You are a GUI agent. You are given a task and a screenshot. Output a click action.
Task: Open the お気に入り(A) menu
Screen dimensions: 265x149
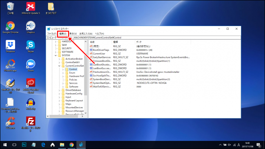click(86, 34)
